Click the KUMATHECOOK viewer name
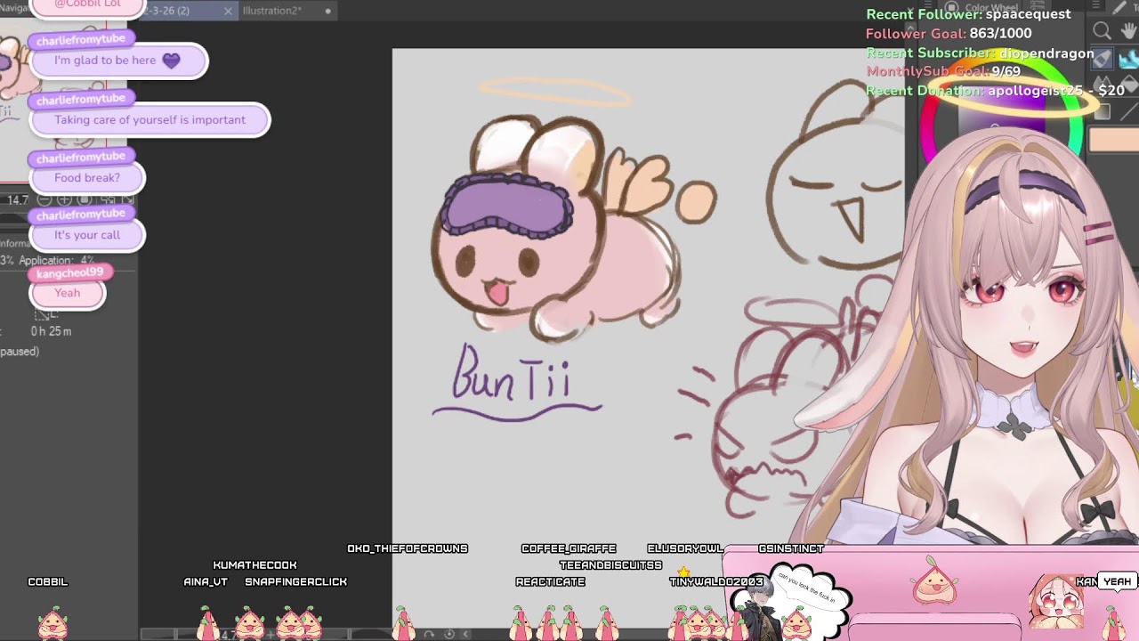This screenshot has height=641, width=1139. [254, 565]
